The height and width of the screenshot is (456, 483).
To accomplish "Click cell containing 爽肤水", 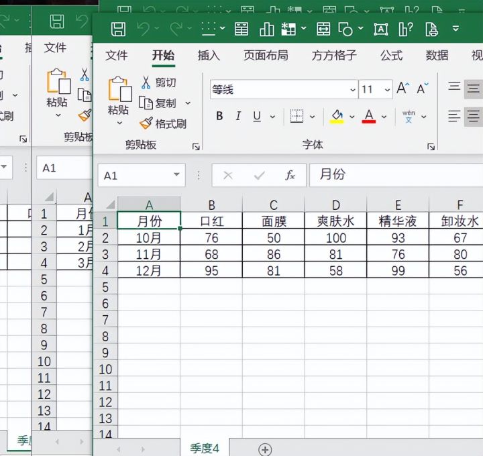I will (x=336, y=221).
